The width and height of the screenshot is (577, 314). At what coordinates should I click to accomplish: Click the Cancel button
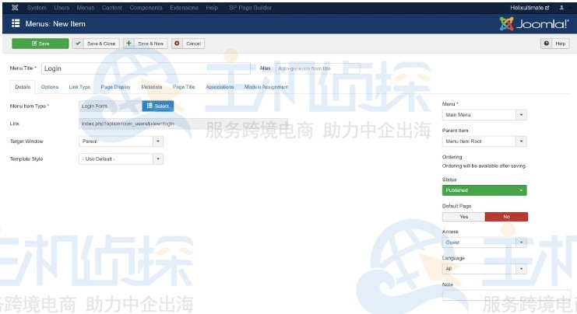pyautogui.click(x=188, y=44)
